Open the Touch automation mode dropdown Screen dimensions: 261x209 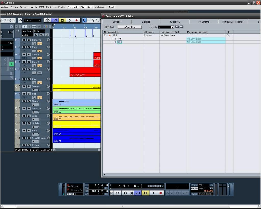coord(32,20)
